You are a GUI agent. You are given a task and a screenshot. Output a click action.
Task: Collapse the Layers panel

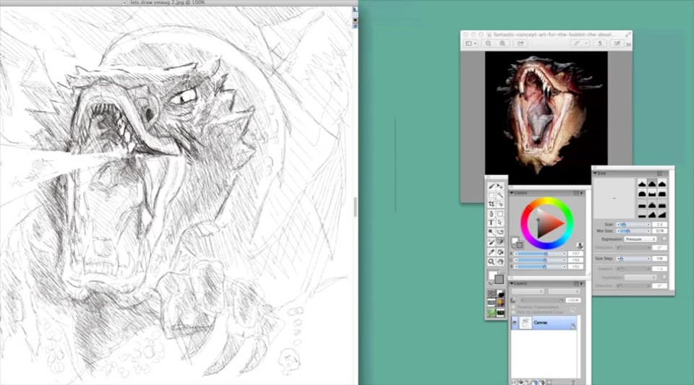pos(512,283)
